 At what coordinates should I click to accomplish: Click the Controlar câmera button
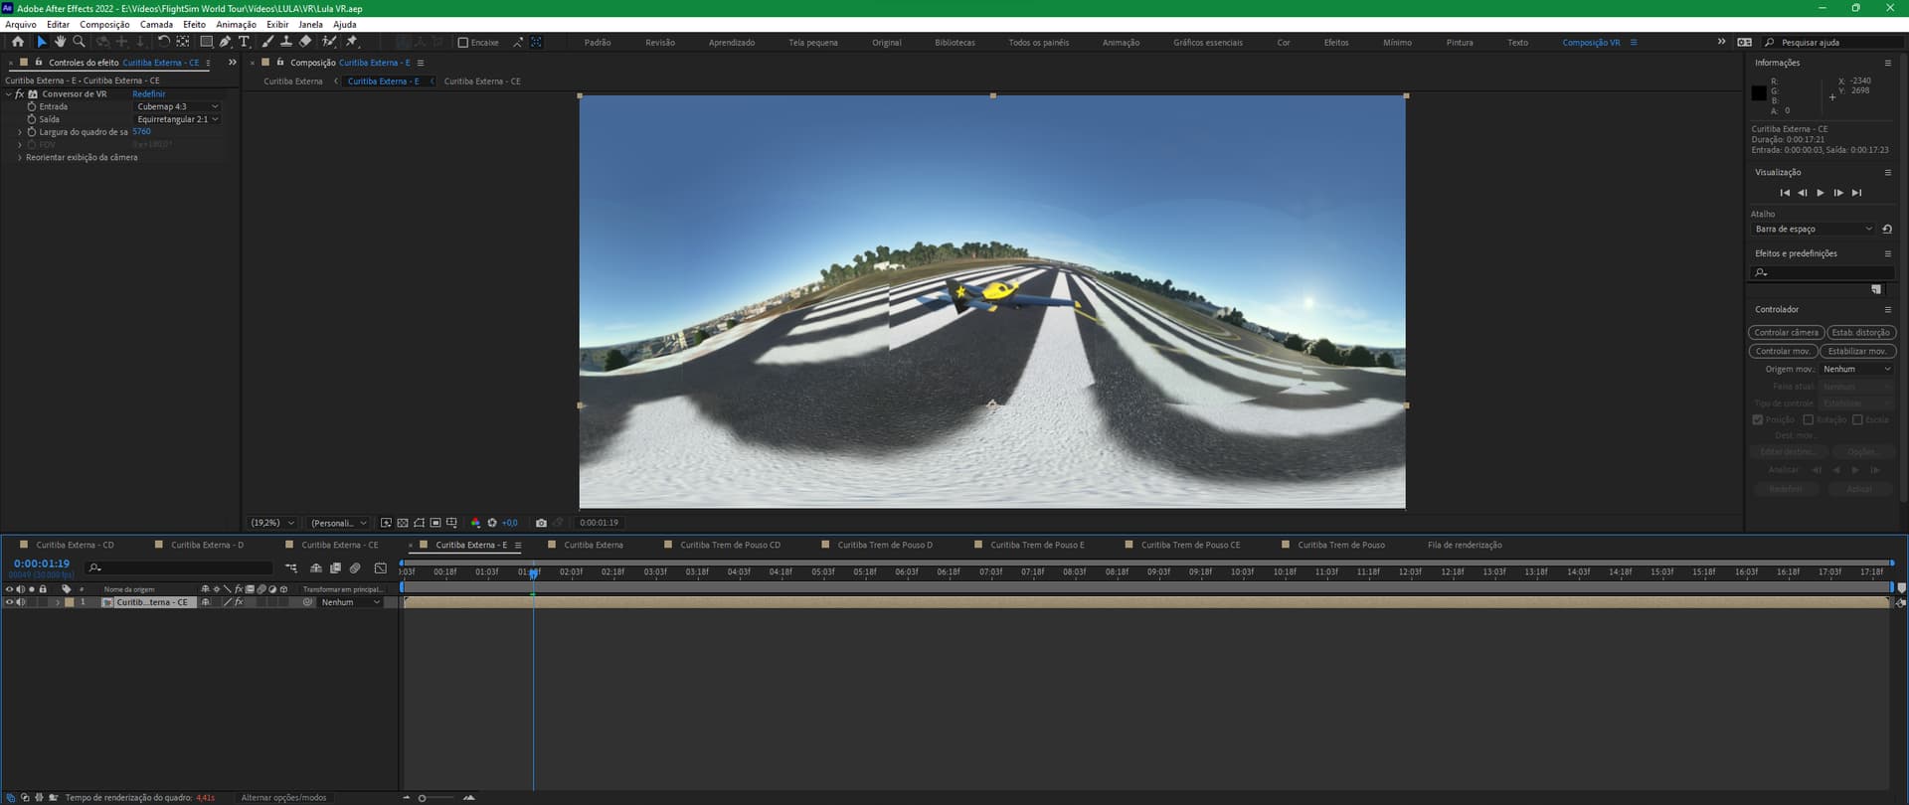(1786, 333)
